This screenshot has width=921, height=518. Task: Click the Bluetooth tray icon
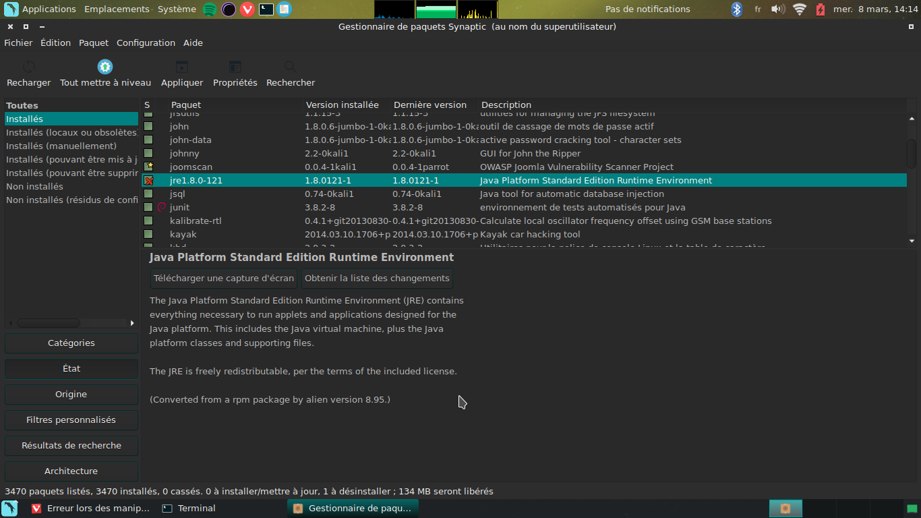(x=737, y=9)
